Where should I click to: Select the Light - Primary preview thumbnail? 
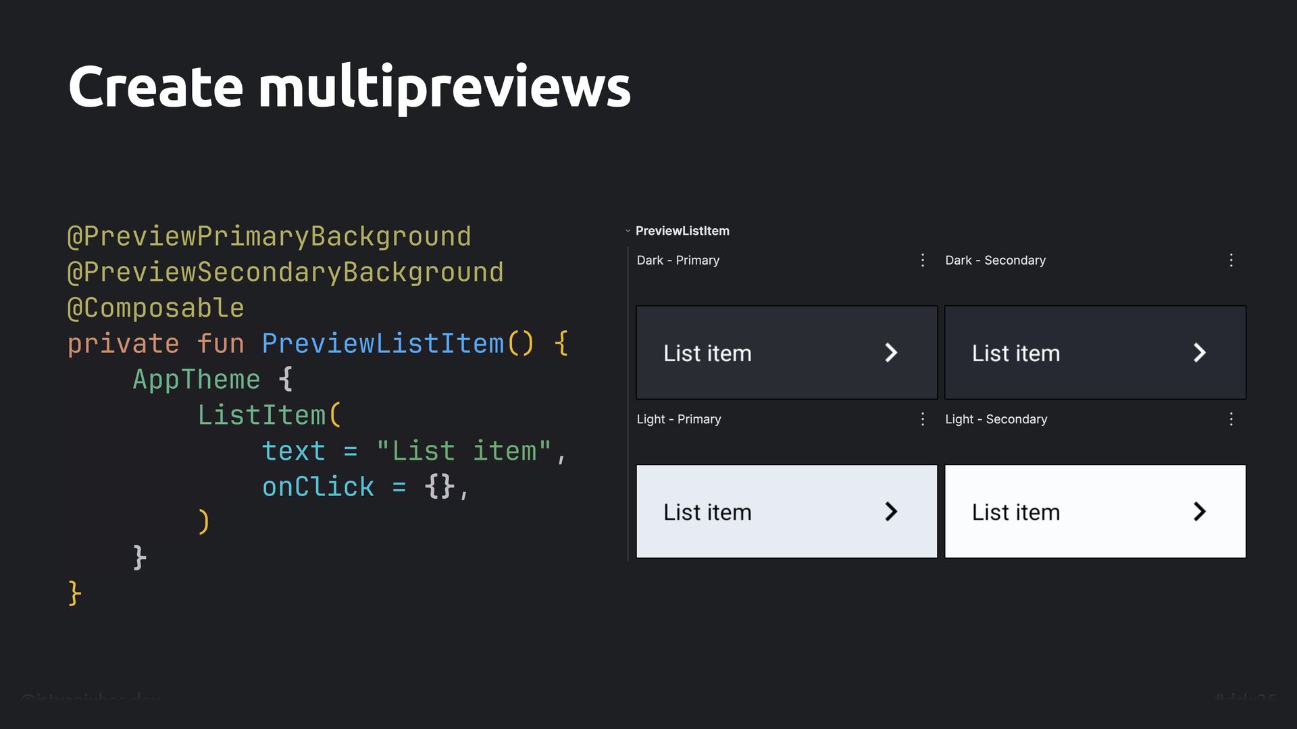(787, 511)
